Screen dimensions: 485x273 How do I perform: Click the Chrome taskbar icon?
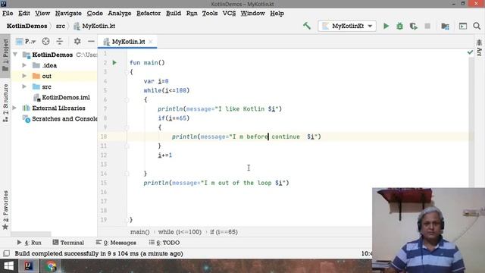point(52,266)
